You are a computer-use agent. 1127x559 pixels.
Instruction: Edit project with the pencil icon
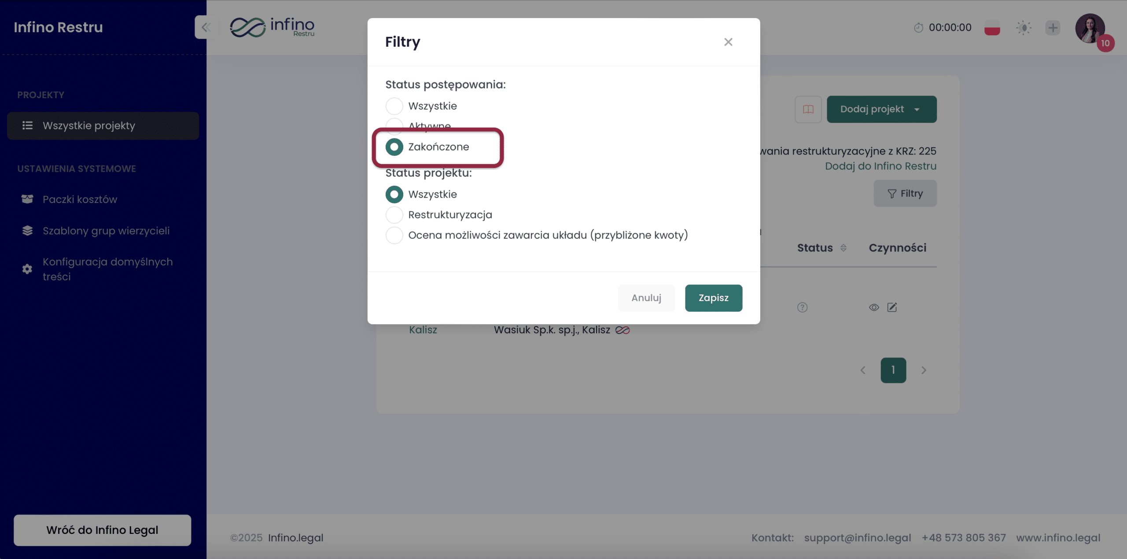pyautogui.click(x=892, y=307)
